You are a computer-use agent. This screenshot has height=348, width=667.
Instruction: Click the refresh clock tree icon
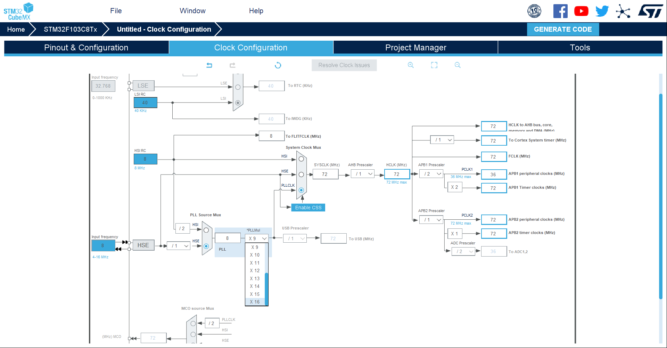coord(278,65)
